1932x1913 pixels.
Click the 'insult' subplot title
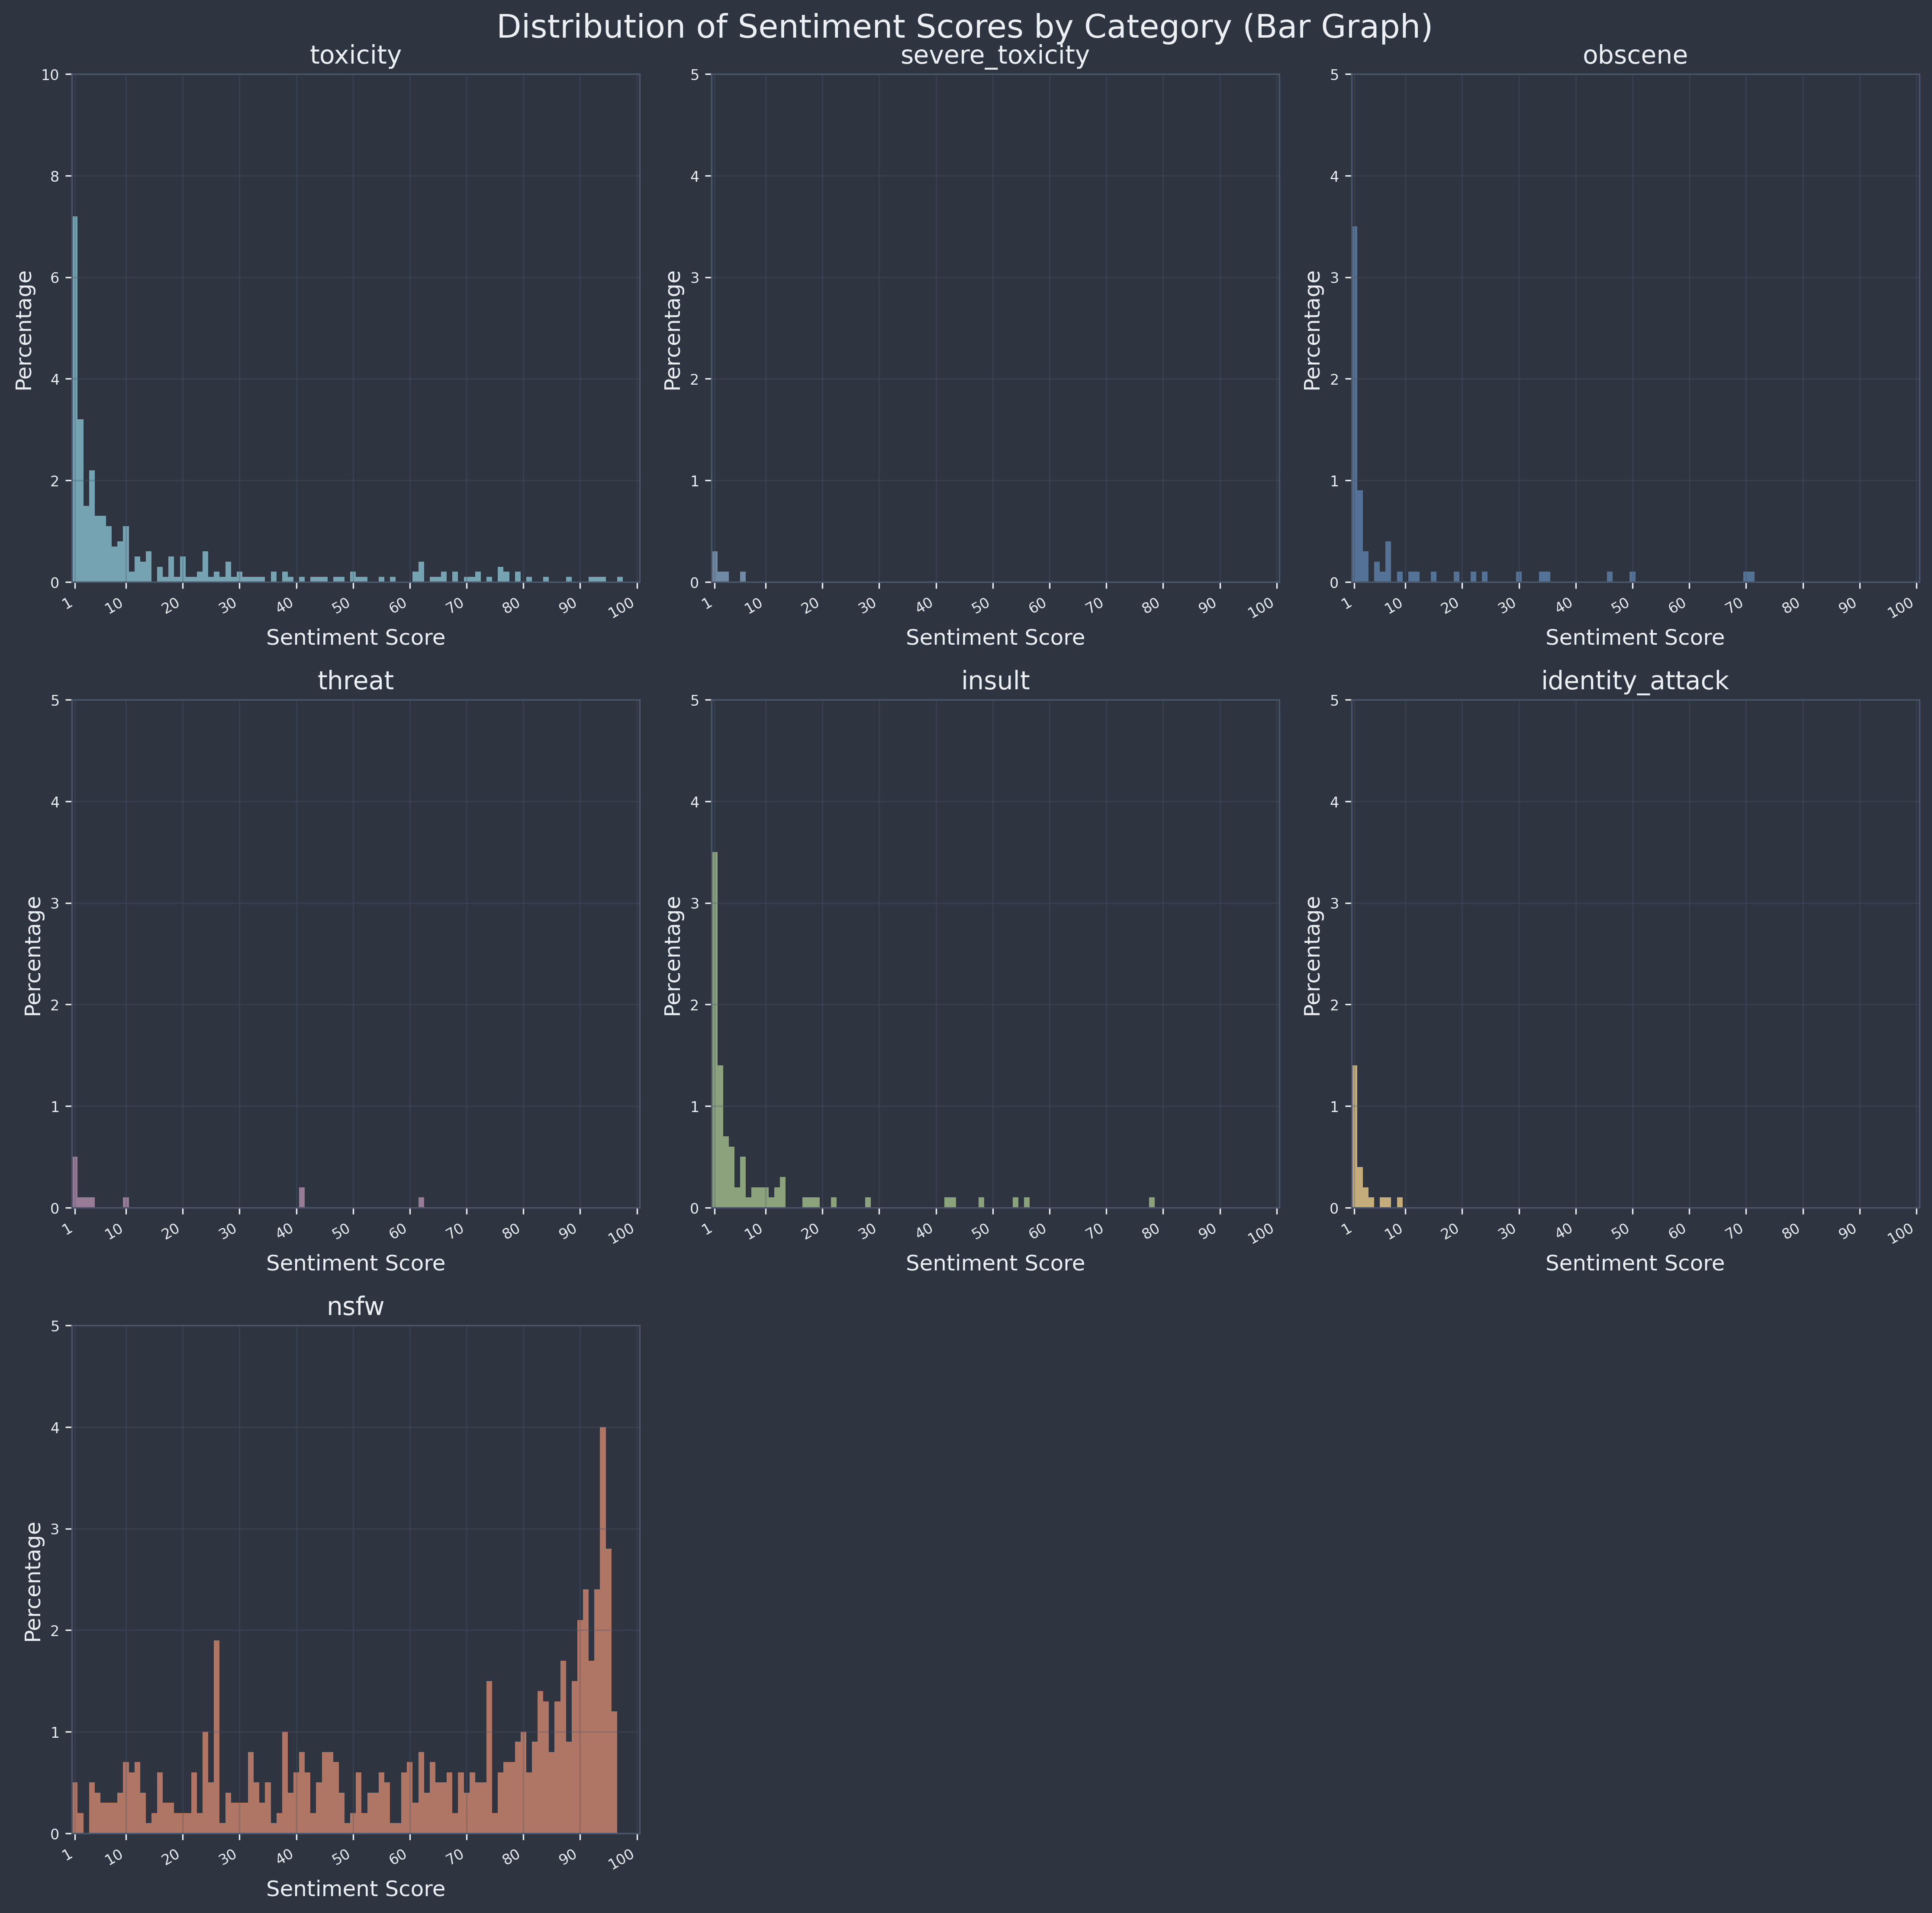(x=995, y=681)
